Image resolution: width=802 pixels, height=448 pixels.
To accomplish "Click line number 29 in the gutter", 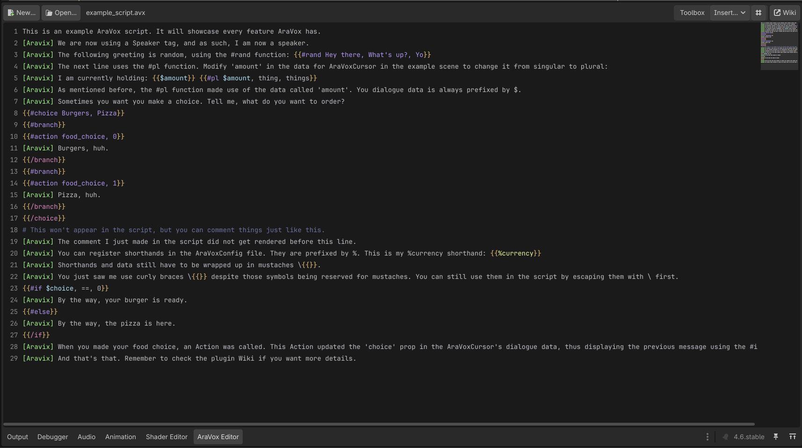I will pos(14,358).
